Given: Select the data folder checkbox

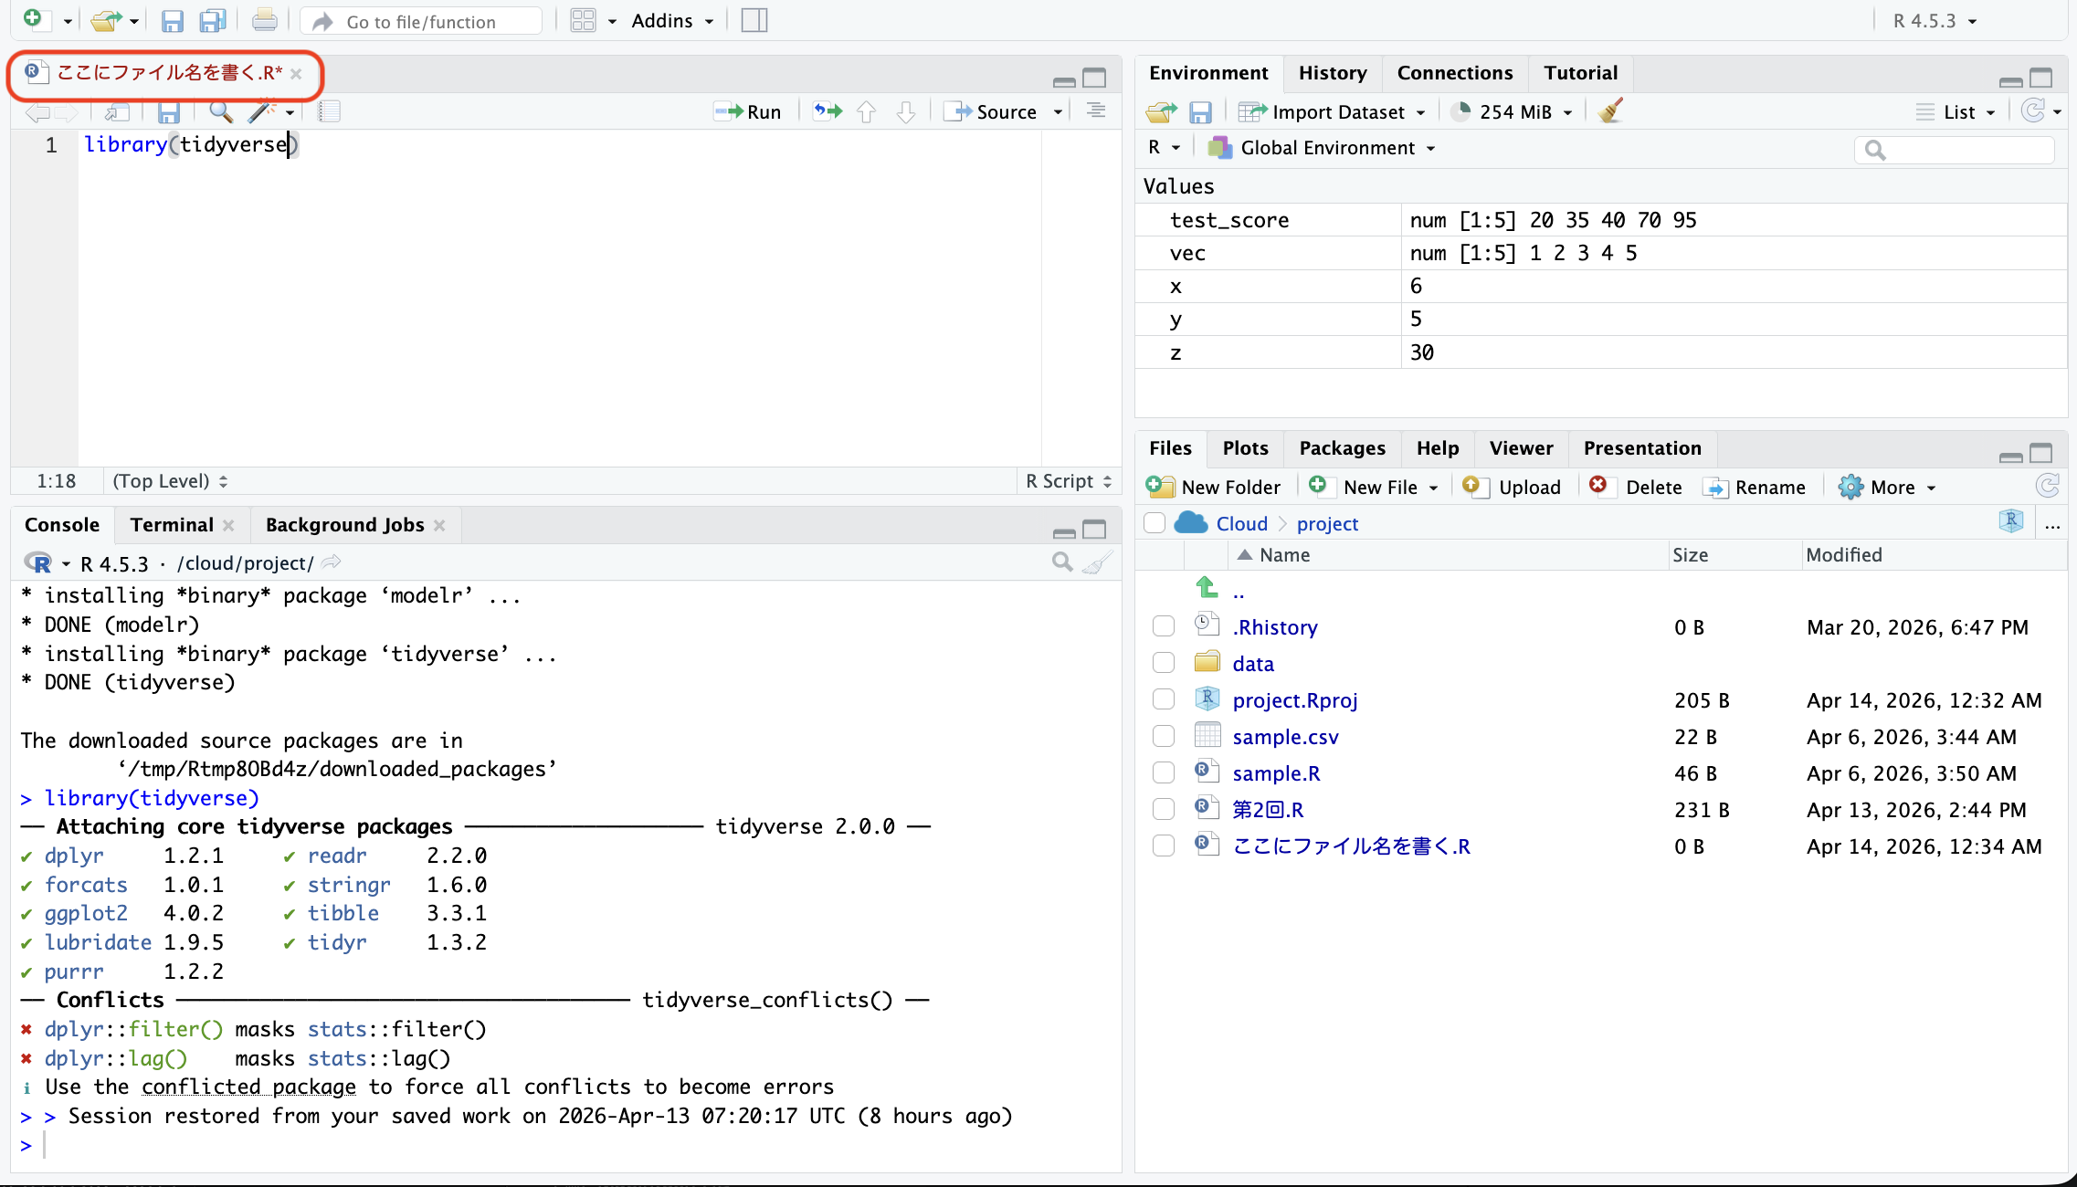Looking at the screenshot, I should click(x=1163, y=664).
